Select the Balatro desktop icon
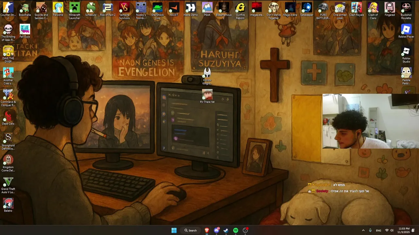Screen dimensions: 419x235 click(8, 205)
